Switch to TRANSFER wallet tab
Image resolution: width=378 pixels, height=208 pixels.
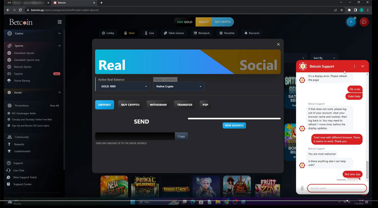185,105
